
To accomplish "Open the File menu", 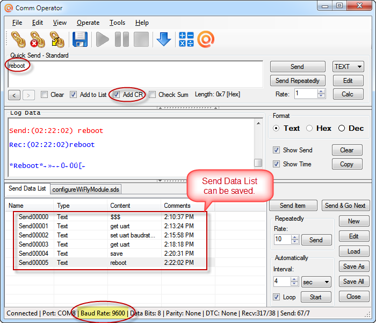I will pyautogui.click(x=17, y=23).
